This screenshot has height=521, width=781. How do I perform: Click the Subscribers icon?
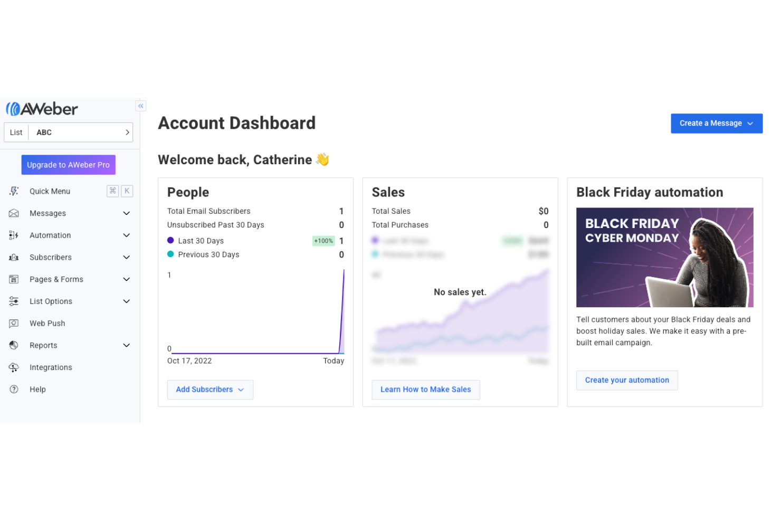tap(14, 257)
